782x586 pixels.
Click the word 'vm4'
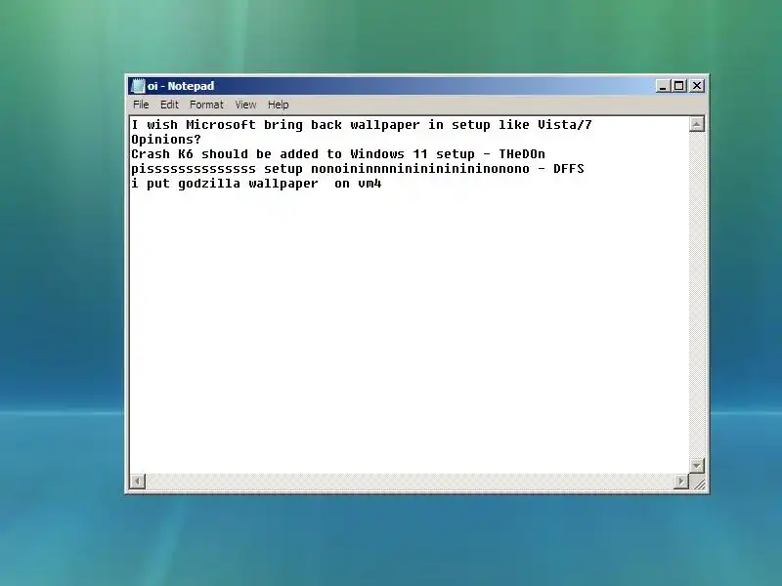click(369, 184)
